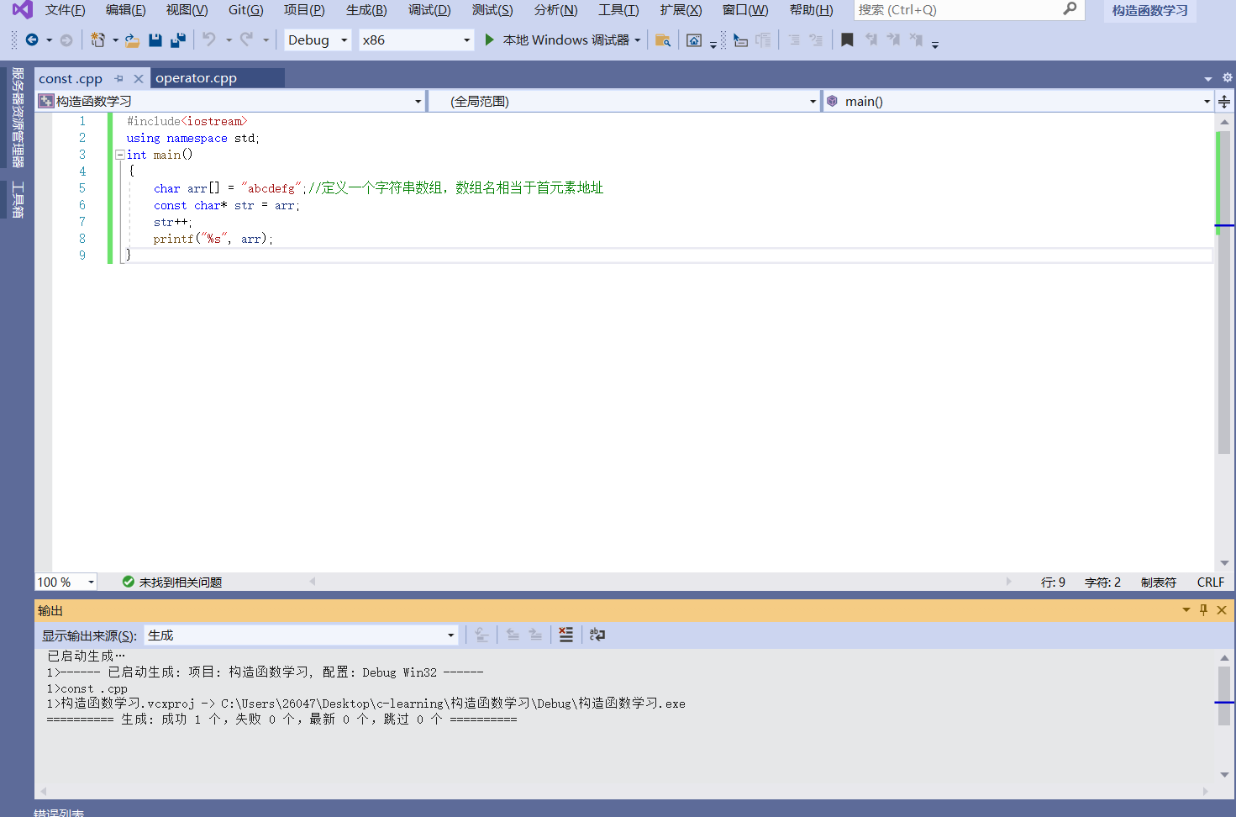
Task: Clear all text in the output window
Action: coord(565,635)
